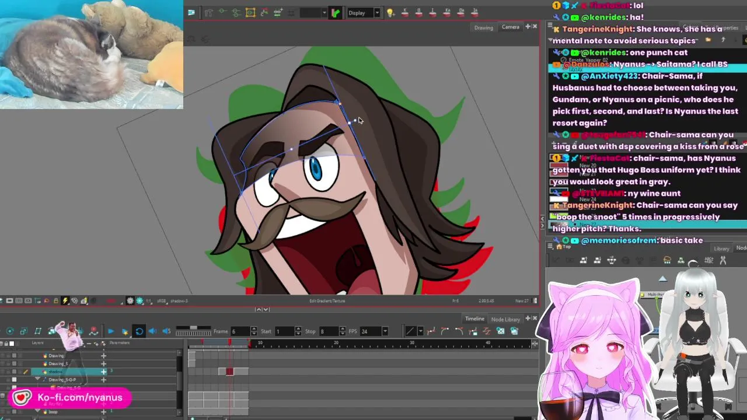This screenshot has width=747, height=420.
Task: Switch to the Timeline tab
Action: point(474,318)
